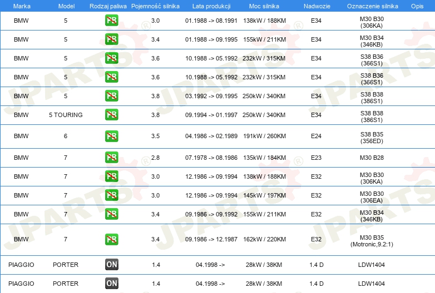Click the Opis column header
435x293 pixels.
coord(417,6)
